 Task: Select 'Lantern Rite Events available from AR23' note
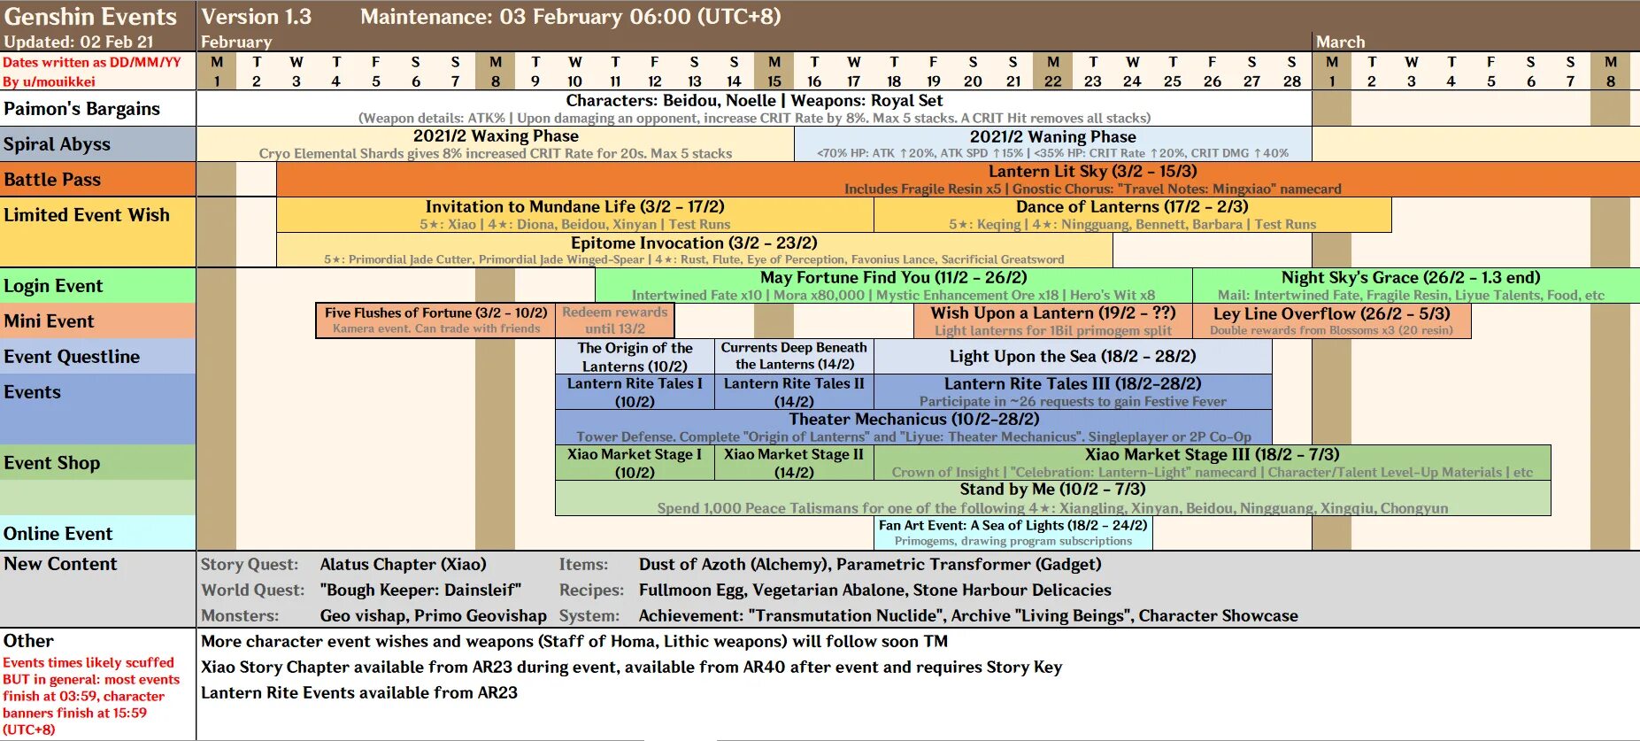pyautogui.click(x=359, y=692)
